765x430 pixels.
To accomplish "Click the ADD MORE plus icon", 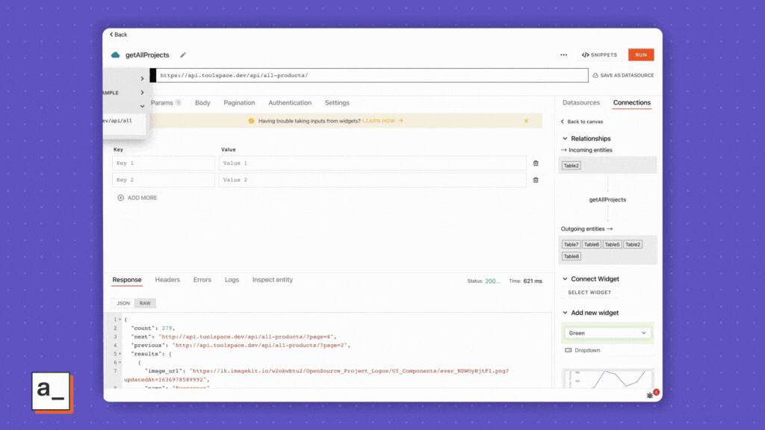I will click(x=121, y=197).
